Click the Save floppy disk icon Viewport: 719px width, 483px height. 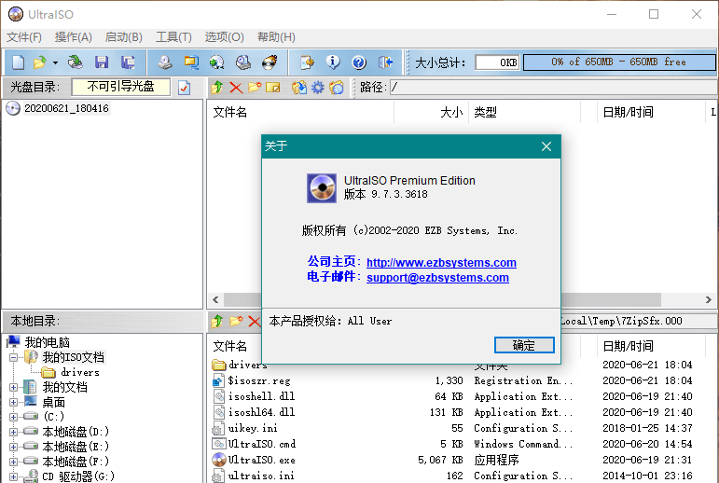coord(102,62)
